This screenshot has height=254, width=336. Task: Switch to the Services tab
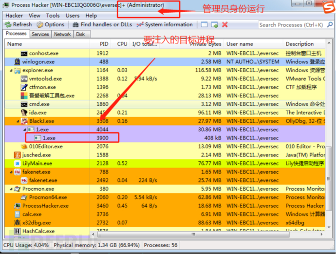click(40, 34)
